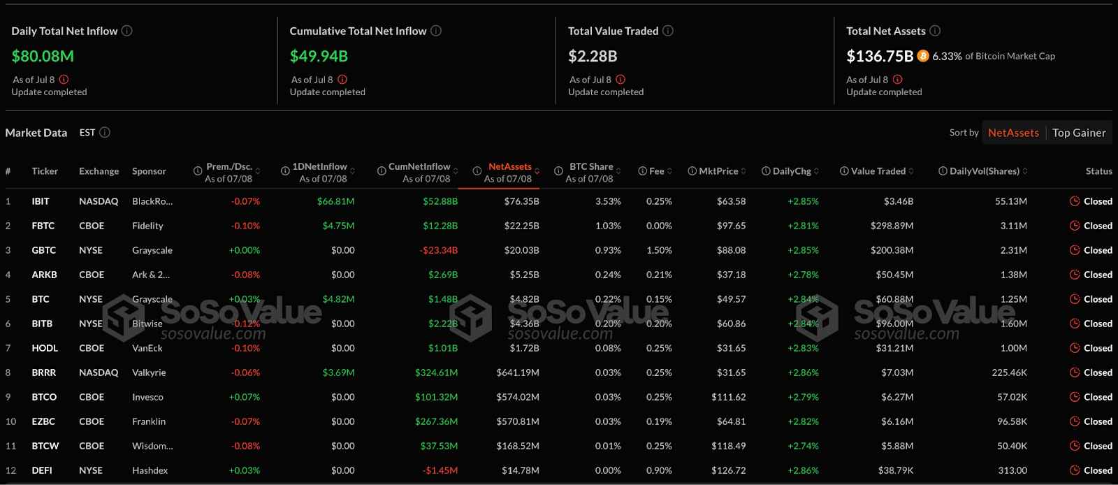Click Fidelity sponsor name

(147, 226)
